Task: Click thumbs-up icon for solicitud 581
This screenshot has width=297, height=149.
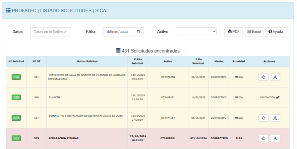Action: click(x=263, y=138)
